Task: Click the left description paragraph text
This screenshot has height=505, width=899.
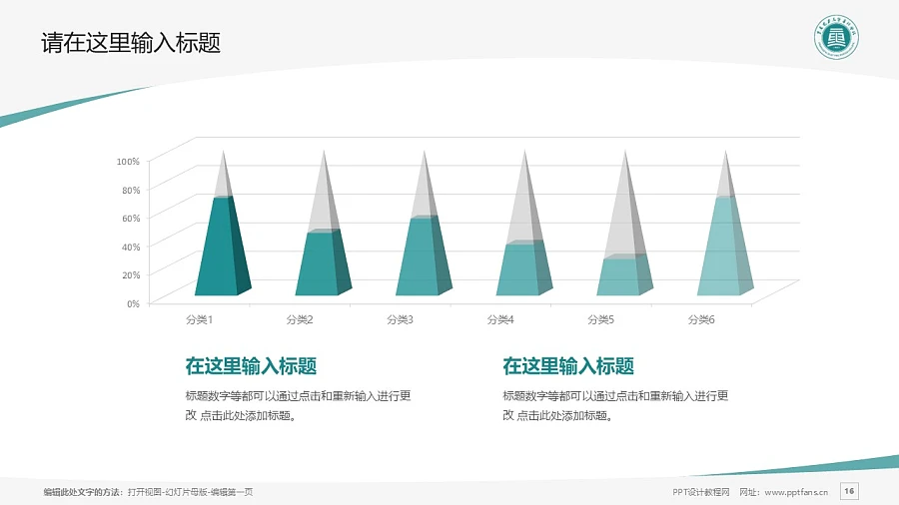Action: (x=298, y=405)
